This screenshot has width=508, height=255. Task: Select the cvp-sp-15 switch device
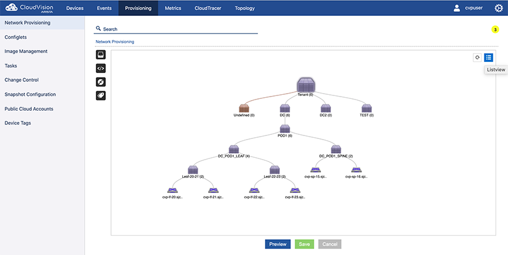(316, 170)
